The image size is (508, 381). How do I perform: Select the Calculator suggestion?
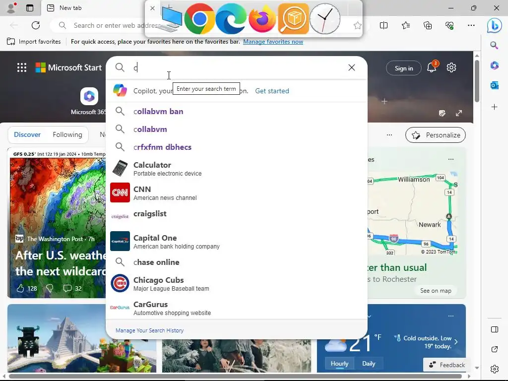[x=237, y=169]
